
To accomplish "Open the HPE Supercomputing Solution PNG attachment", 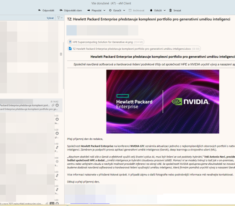I will pyautogui.click(x=106, y=42).
